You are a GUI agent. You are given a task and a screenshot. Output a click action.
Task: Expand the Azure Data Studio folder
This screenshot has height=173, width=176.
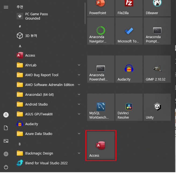pyautogui.click(x=49, y=134)
